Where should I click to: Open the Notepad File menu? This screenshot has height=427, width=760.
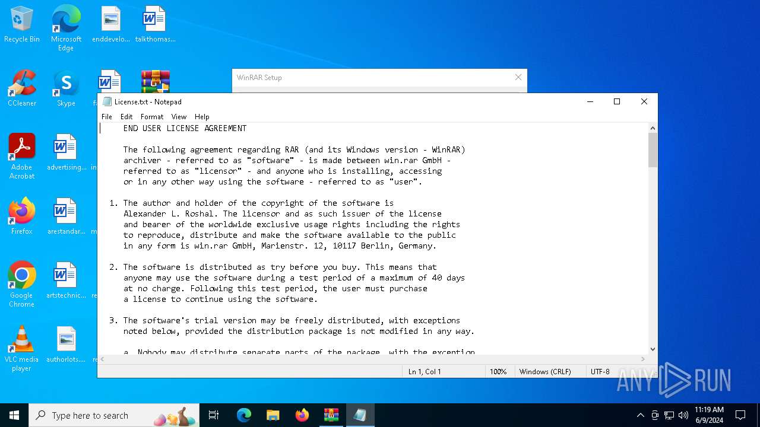click(107, 117)
